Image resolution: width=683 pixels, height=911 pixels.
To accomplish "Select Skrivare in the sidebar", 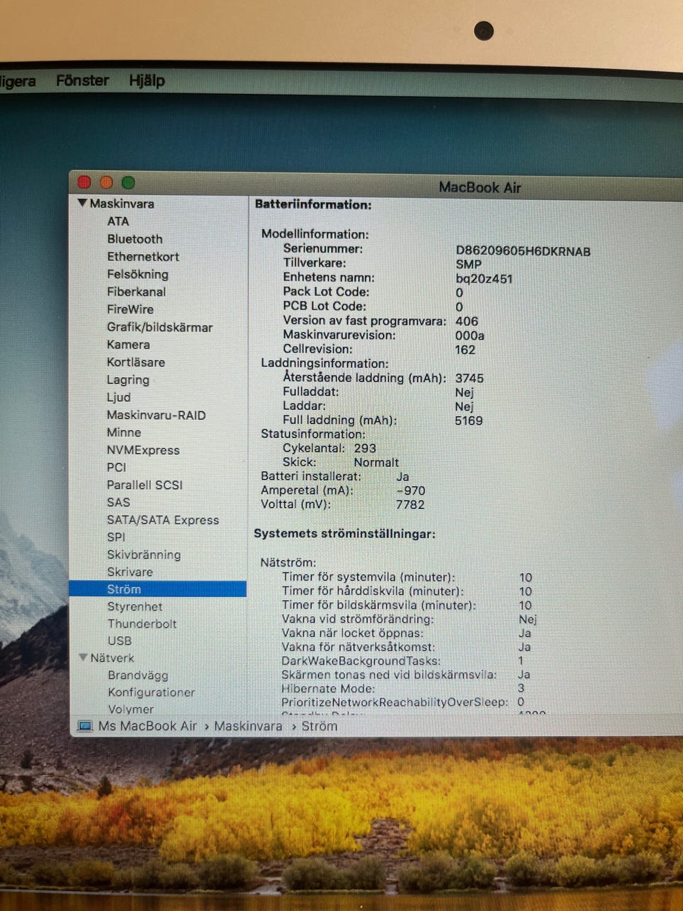I will click(x=130, y=572).
